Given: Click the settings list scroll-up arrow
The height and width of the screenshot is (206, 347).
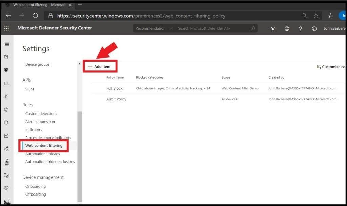Looking at the screenshot, I should coord(79,64).
